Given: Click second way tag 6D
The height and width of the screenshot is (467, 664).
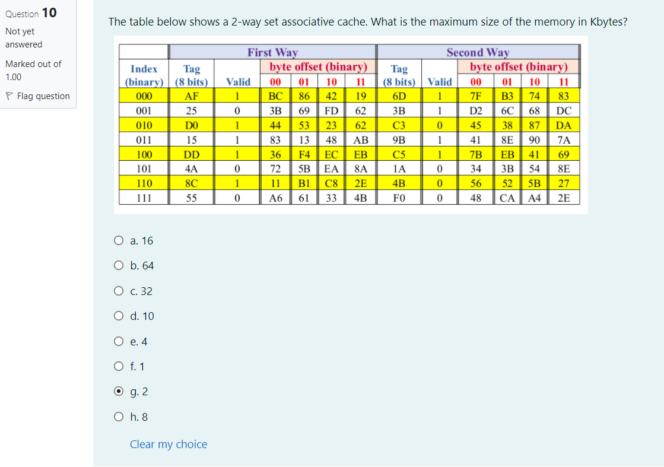Looking at the screenshot, I should coord(399,96).
